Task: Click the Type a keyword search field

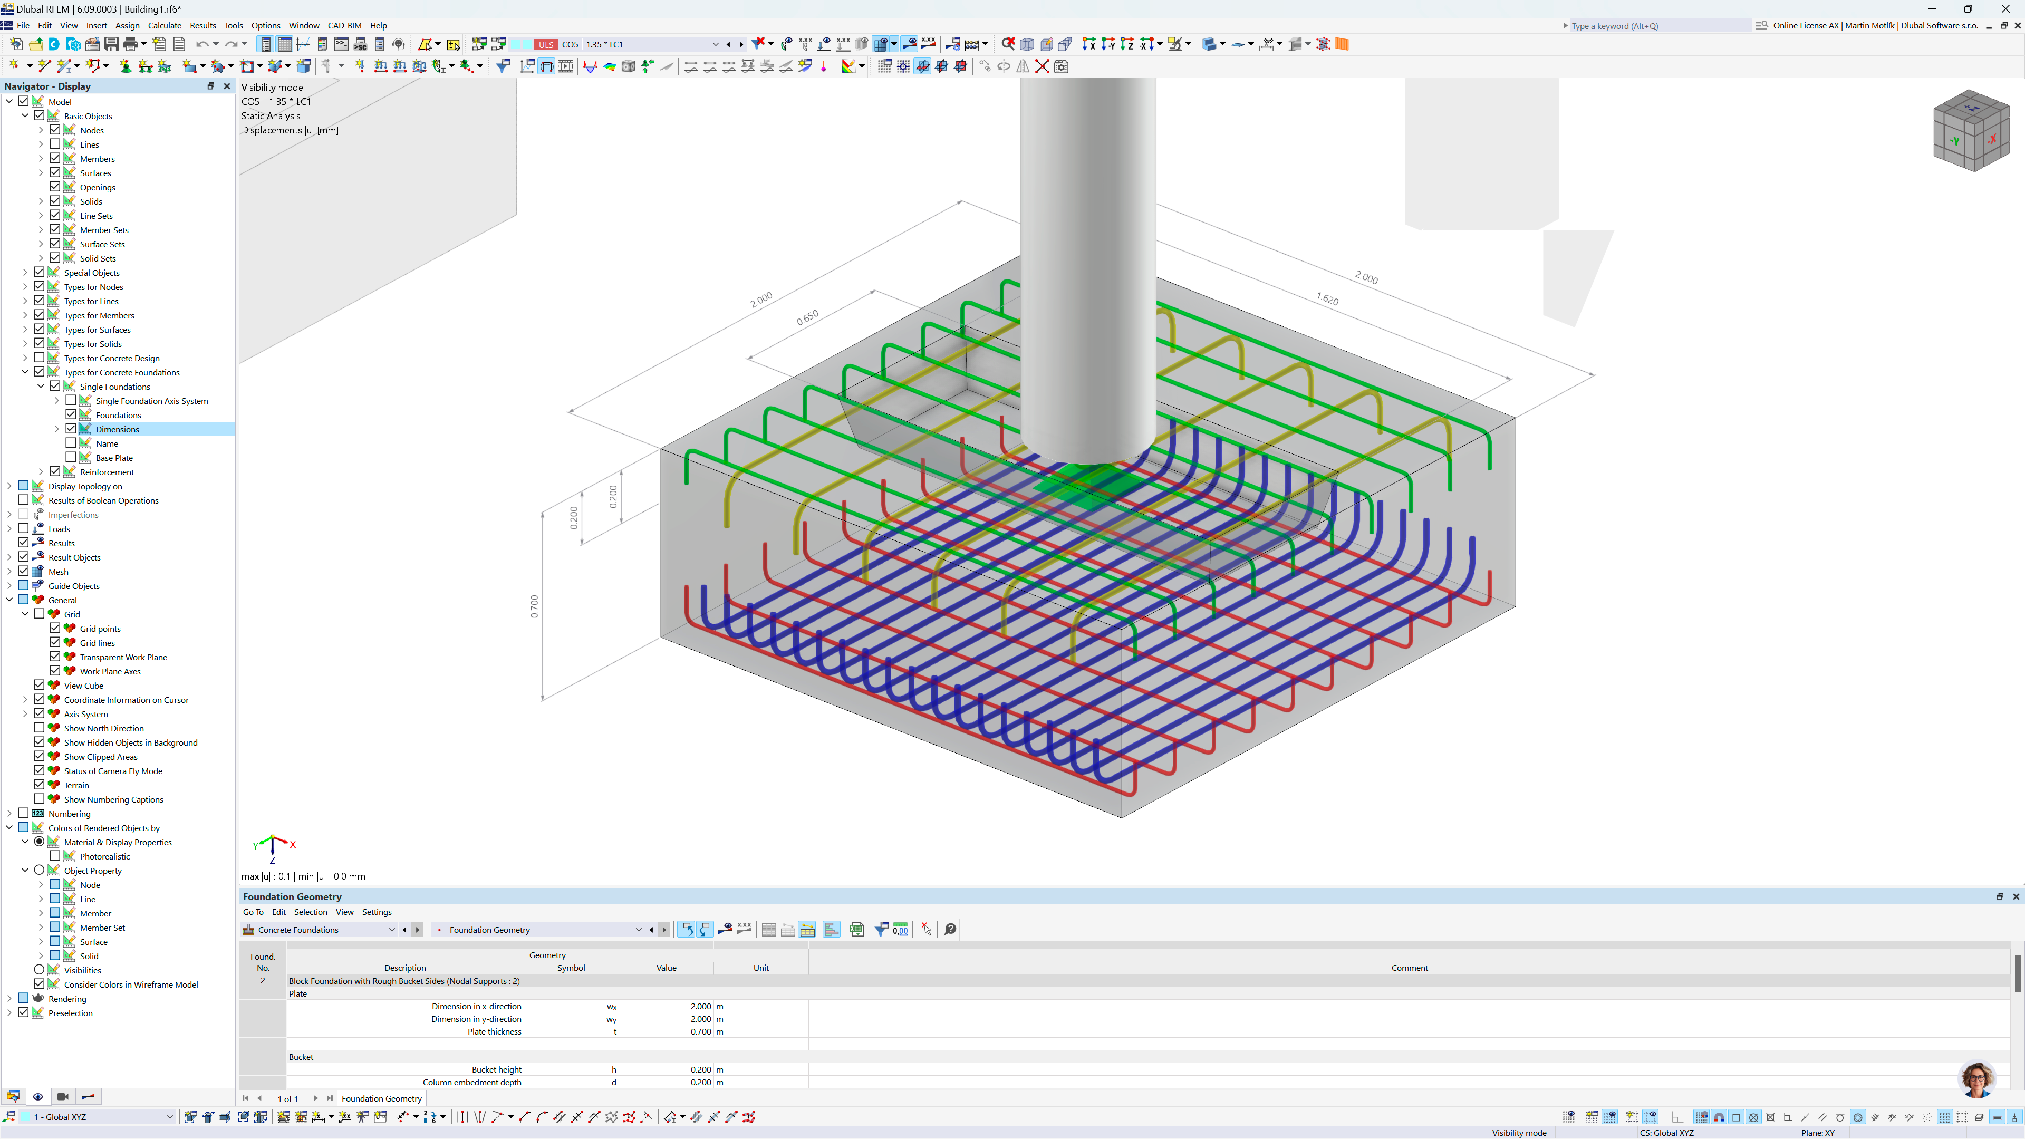Action: (1651, 25)
